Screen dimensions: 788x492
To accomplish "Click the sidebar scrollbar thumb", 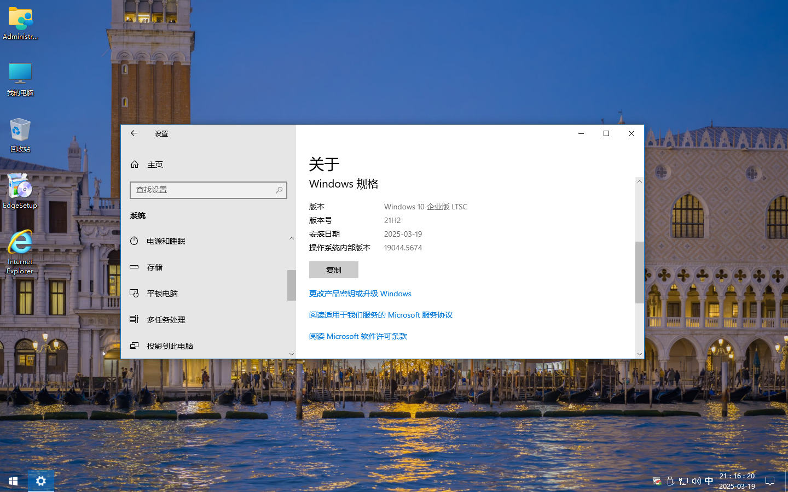I will coord(292,285).
